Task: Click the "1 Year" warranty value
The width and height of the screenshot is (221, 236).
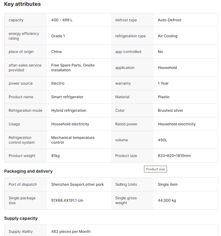Action: [x=163, y=83]
